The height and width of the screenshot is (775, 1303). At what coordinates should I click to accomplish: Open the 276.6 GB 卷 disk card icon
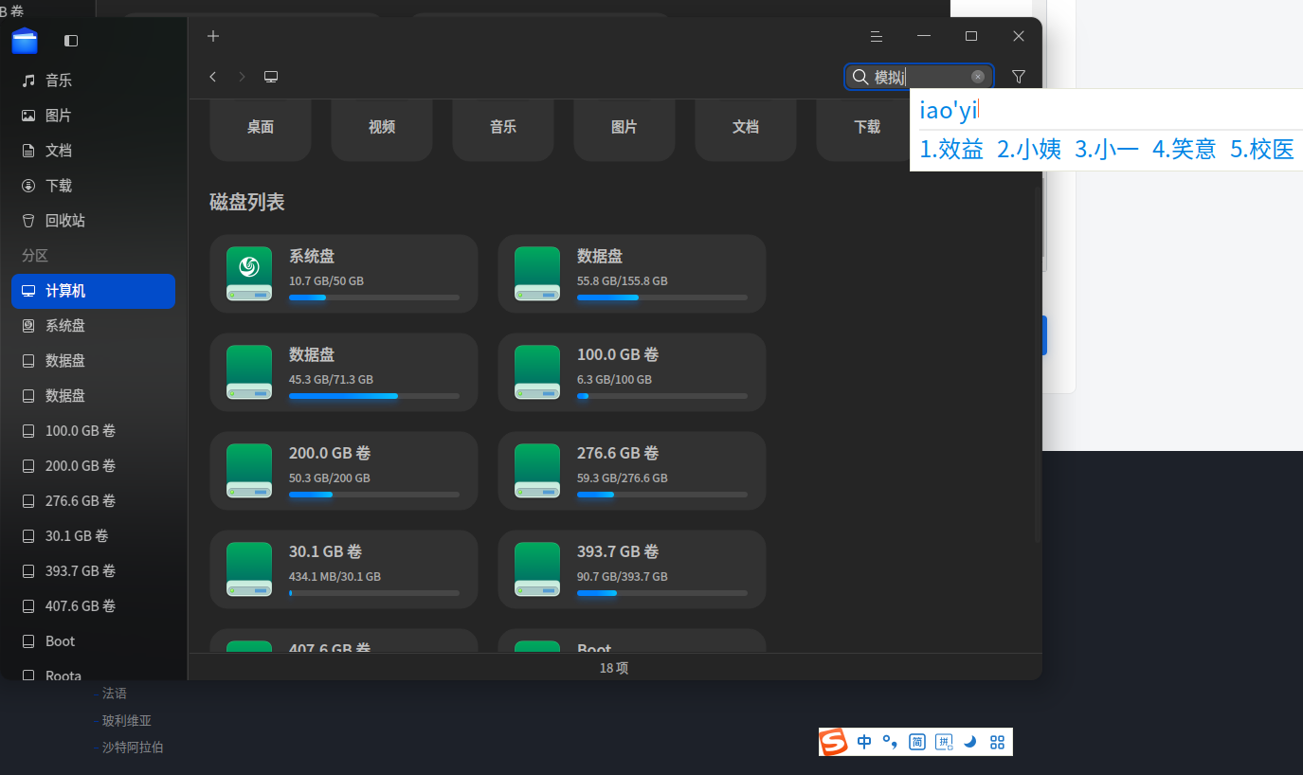click(x=537, y=471)
